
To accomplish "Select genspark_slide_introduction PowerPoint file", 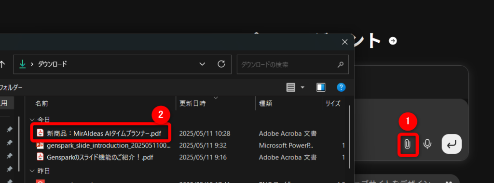I will 109,146.
